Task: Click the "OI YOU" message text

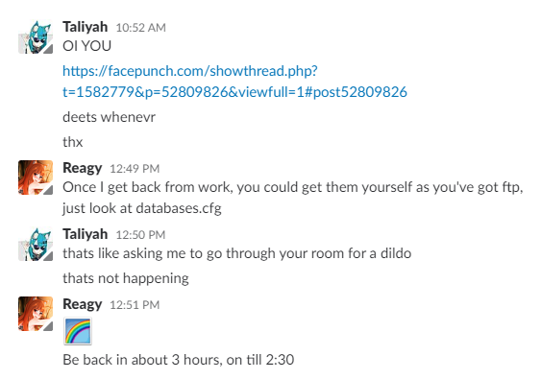Action: [86, 46]
